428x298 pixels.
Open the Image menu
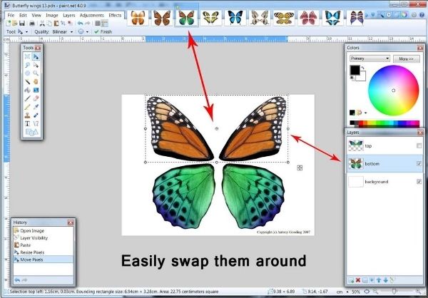point(52,15)
